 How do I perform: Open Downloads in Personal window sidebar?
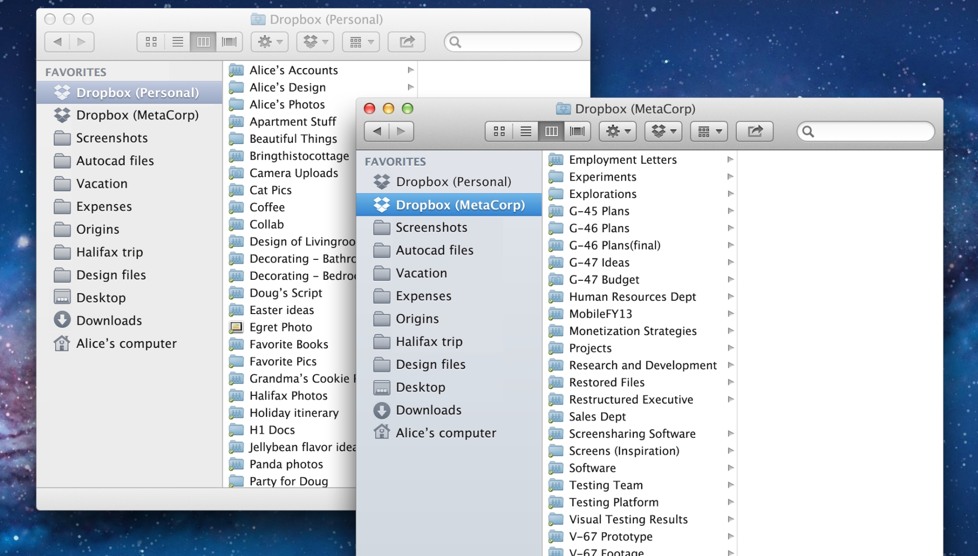[129, 321]
